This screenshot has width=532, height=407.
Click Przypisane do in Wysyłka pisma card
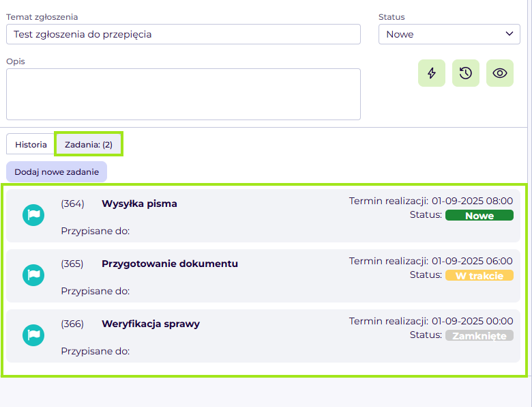tap(95, 231)
